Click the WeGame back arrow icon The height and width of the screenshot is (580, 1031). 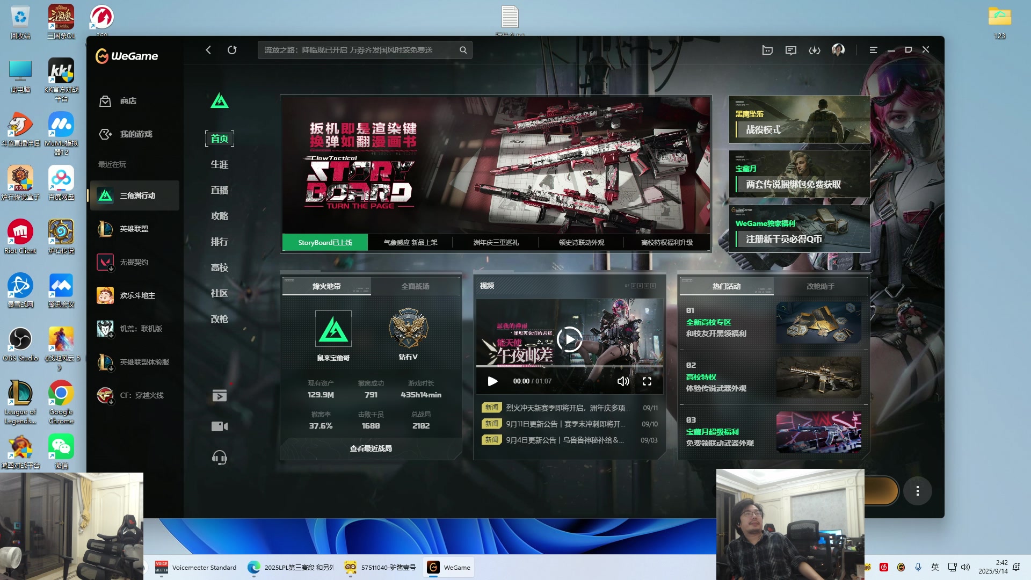[208, 50]
